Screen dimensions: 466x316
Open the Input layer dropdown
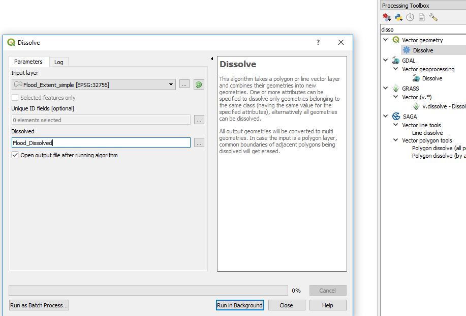point(171,84)
